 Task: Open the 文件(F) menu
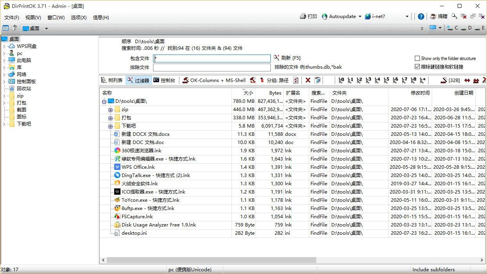coord(12,17)
